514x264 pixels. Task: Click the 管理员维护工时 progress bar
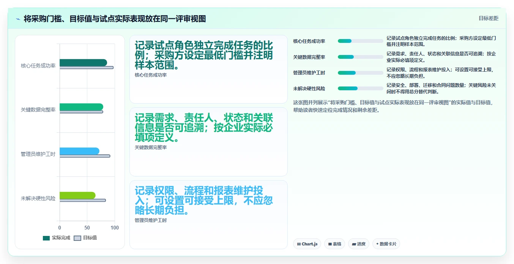pyautogui.click(x=360, y=72)
